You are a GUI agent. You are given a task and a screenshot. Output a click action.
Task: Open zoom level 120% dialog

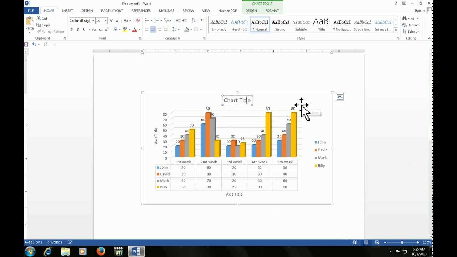pos(427,243)
